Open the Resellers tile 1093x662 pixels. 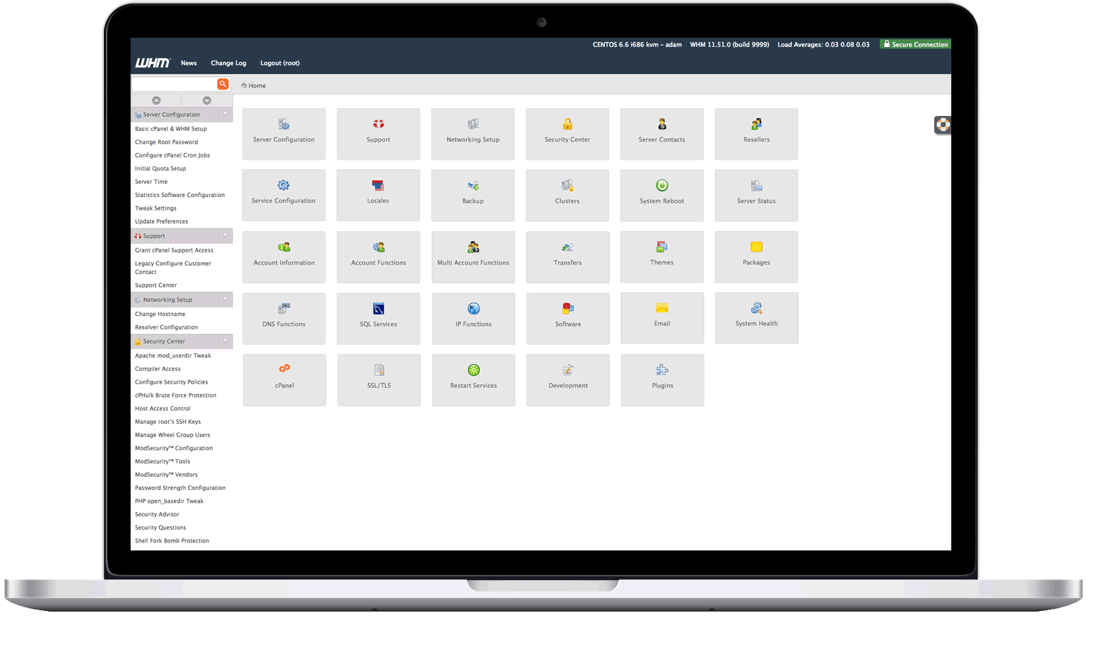click(x=757, y=134)
